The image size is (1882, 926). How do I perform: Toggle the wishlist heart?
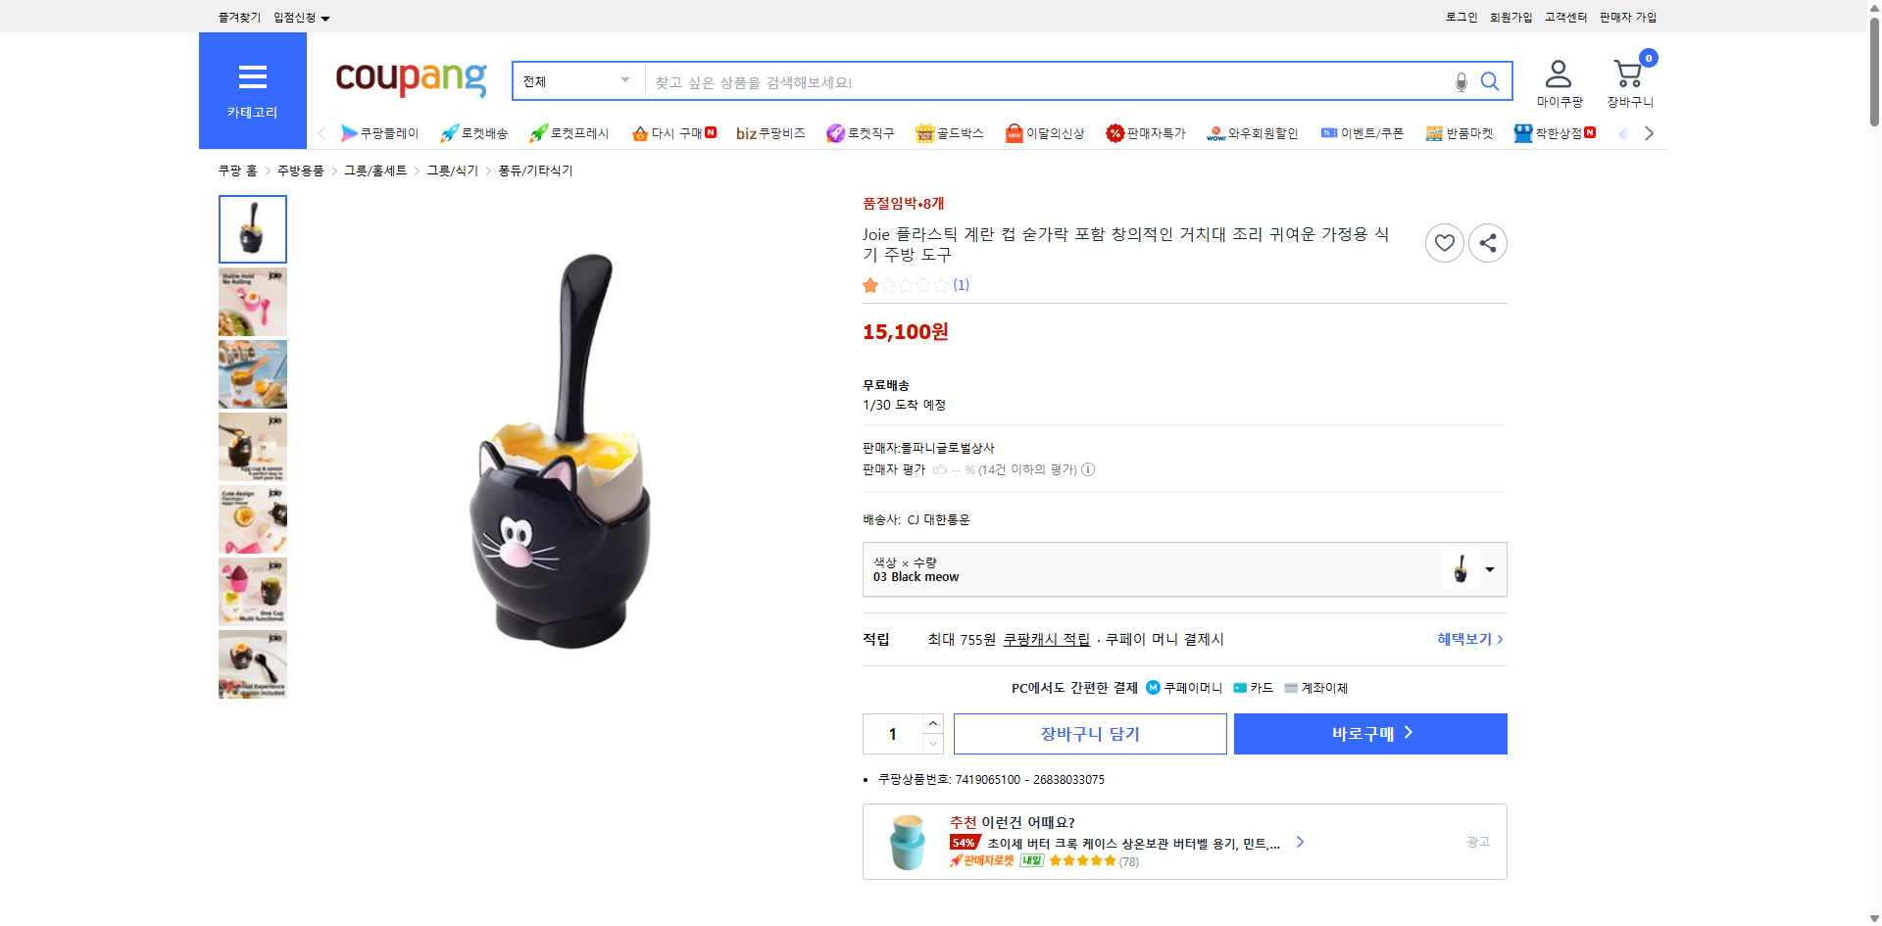click(1444, 242)
